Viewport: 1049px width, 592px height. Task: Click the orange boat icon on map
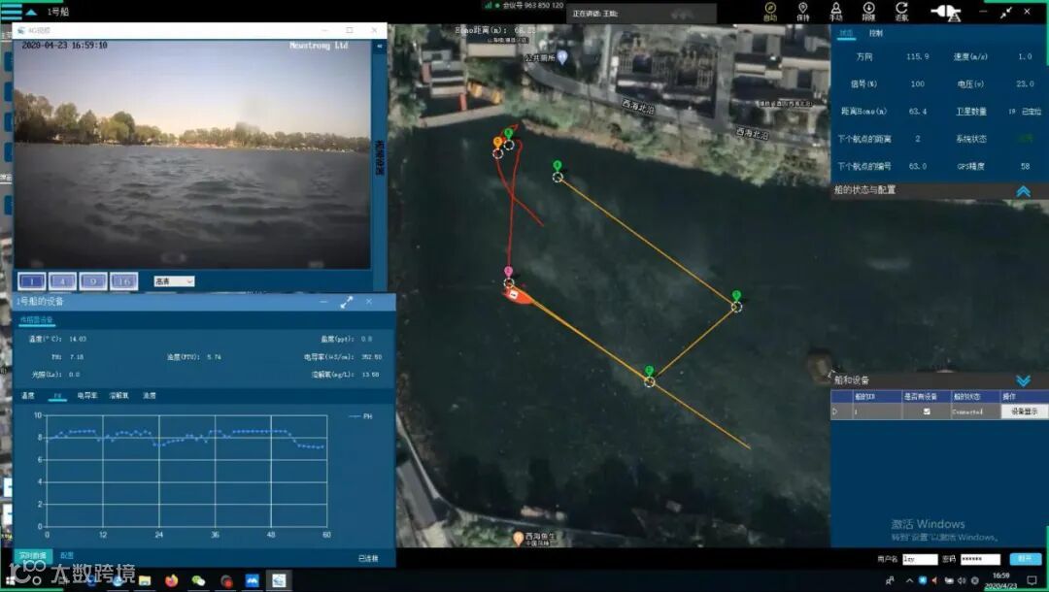coord(519,295)
